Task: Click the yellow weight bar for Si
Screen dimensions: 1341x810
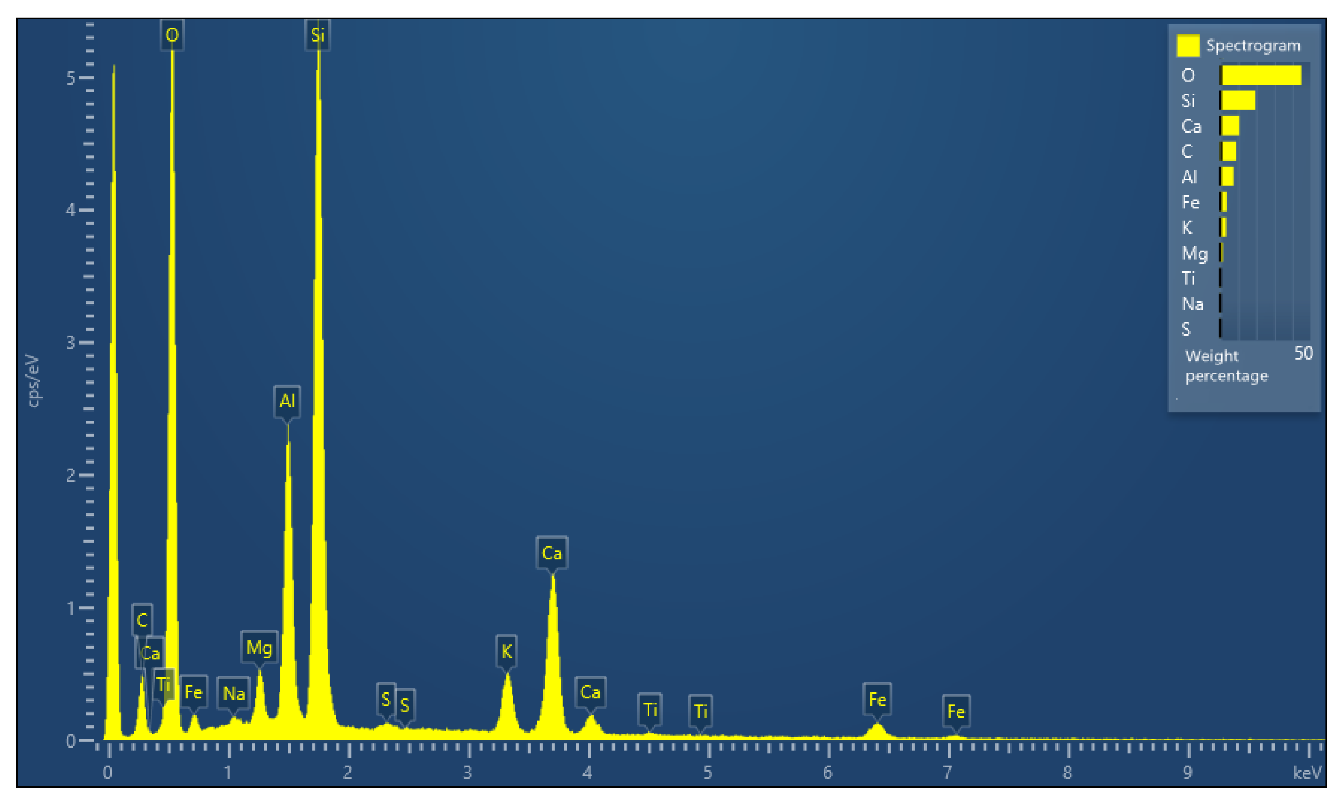Action: 1237,101
